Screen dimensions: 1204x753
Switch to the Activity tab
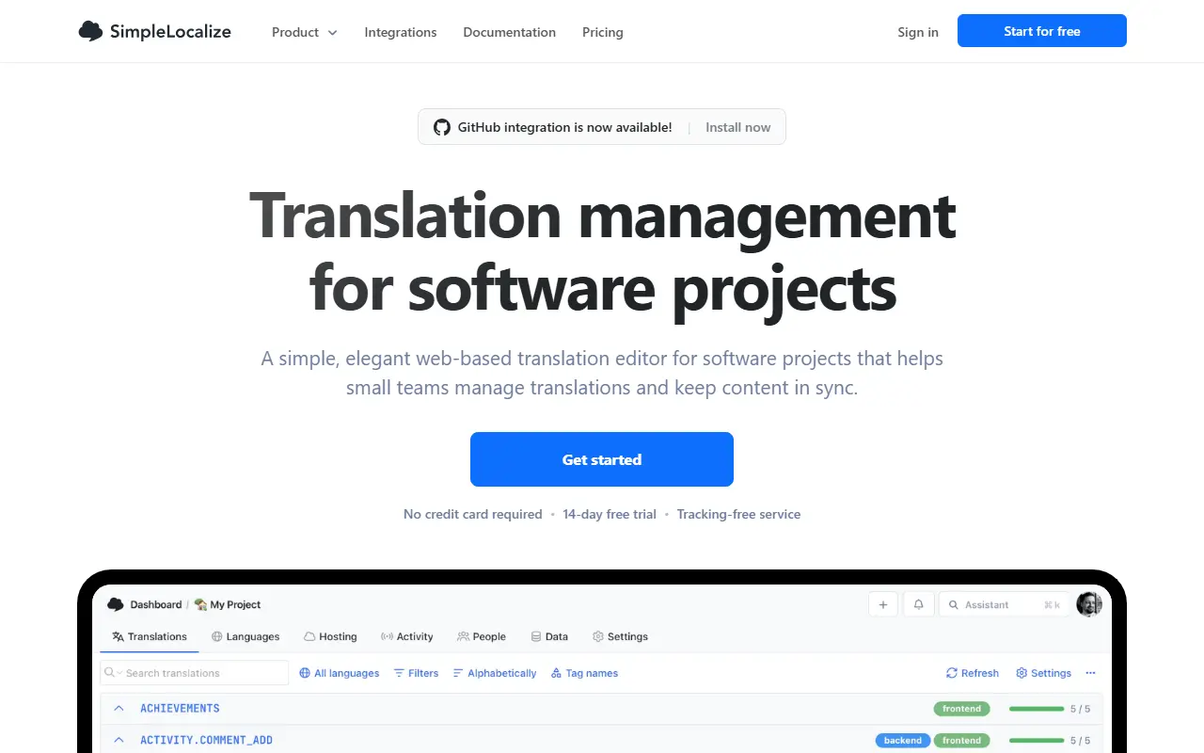407,636
